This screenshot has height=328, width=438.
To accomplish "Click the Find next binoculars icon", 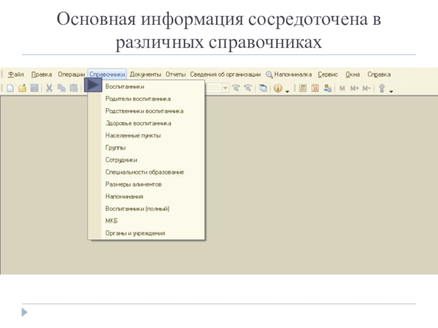I will pyautogui.click(x=236, y=88).
